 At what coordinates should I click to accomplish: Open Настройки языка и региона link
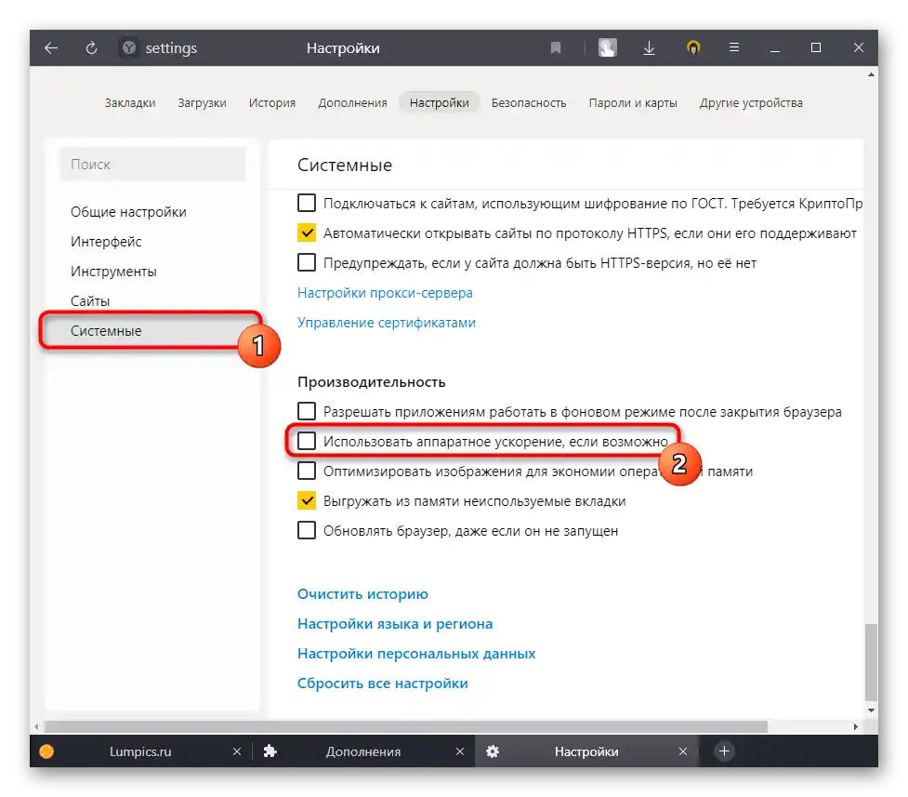pos(395,624)
